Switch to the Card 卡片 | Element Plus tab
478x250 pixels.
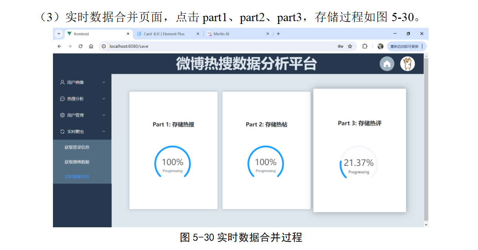coord(168,34)
